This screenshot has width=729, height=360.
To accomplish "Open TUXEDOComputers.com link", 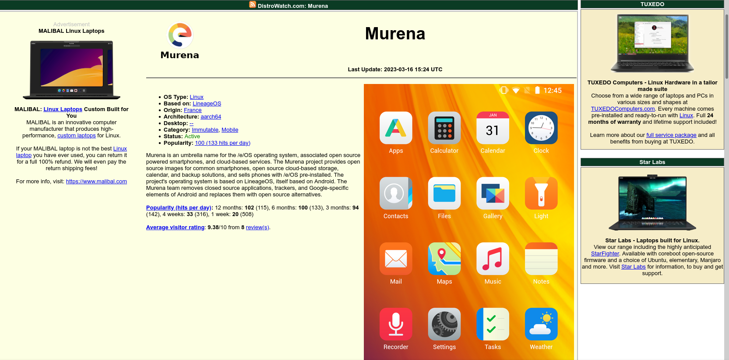I will pos(623,109).
